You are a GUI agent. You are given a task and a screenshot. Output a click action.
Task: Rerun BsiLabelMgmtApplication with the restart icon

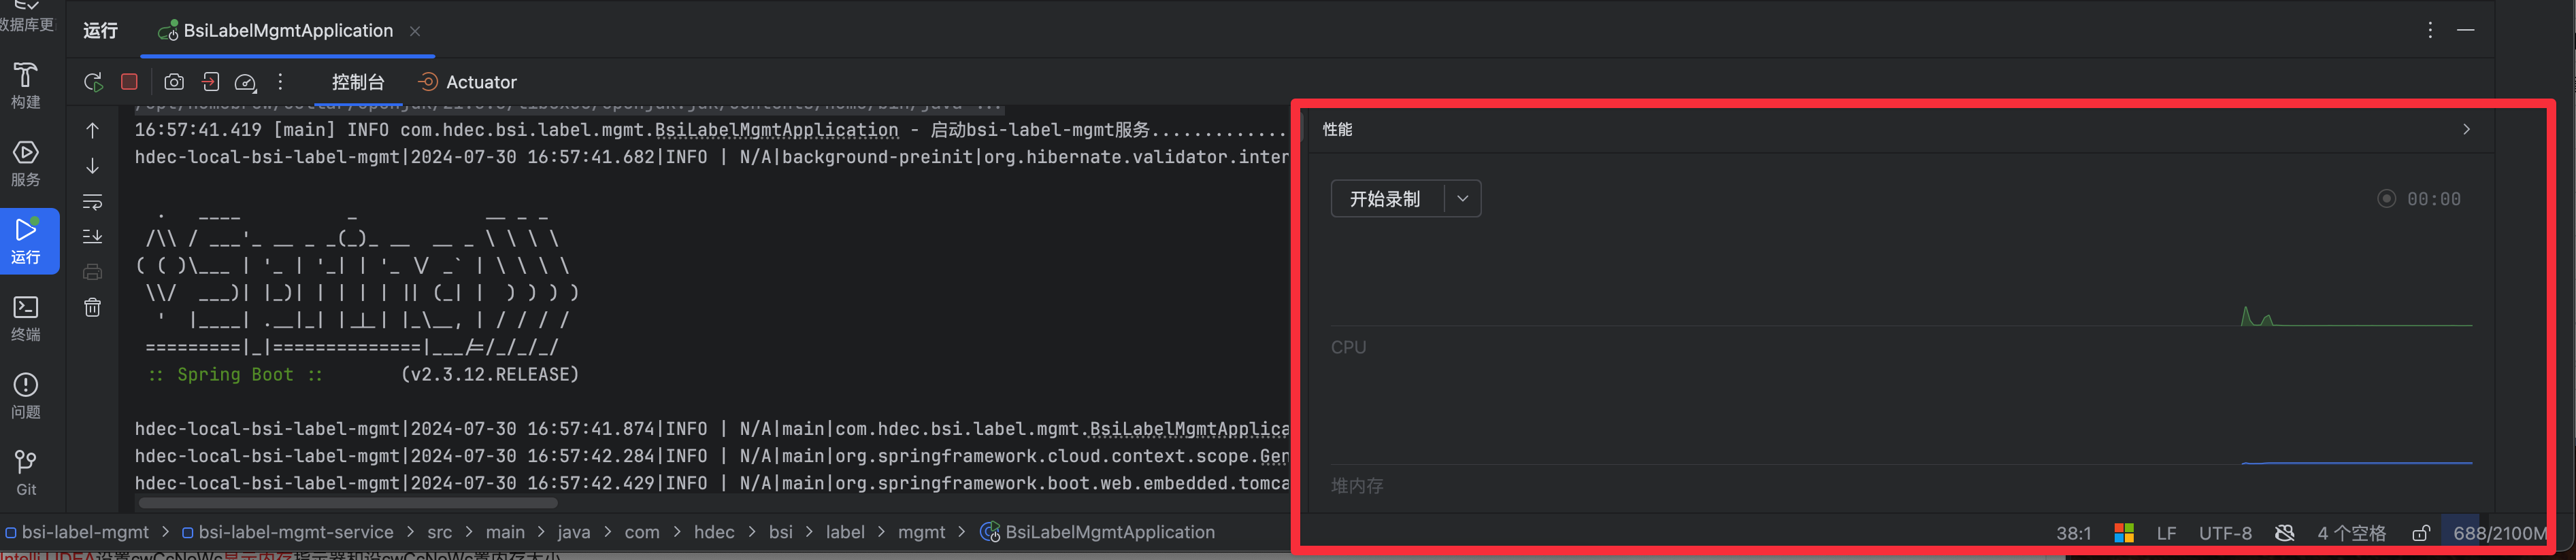93,82
